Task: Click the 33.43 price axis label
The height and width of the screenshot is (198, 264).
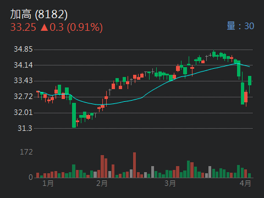Action: [x=23, y=80]
